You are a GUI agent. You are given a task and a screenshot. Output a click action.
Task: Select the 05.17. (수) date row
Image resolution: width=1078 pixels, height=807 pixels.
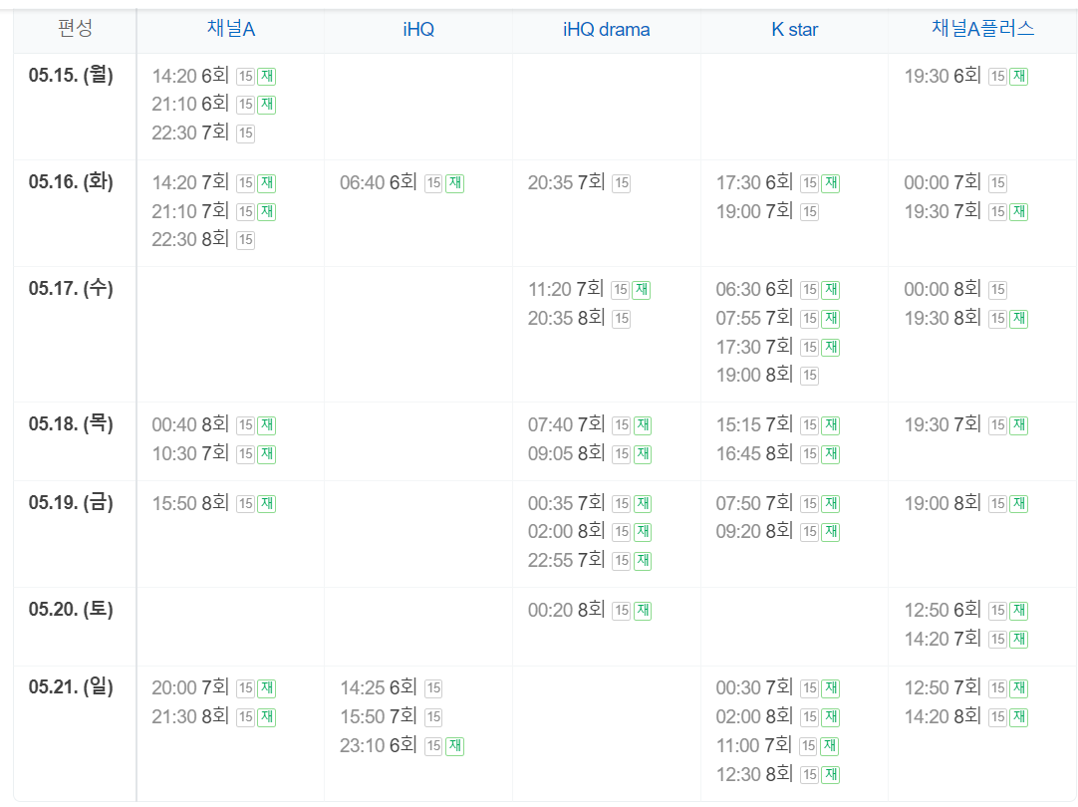(71, 288)
